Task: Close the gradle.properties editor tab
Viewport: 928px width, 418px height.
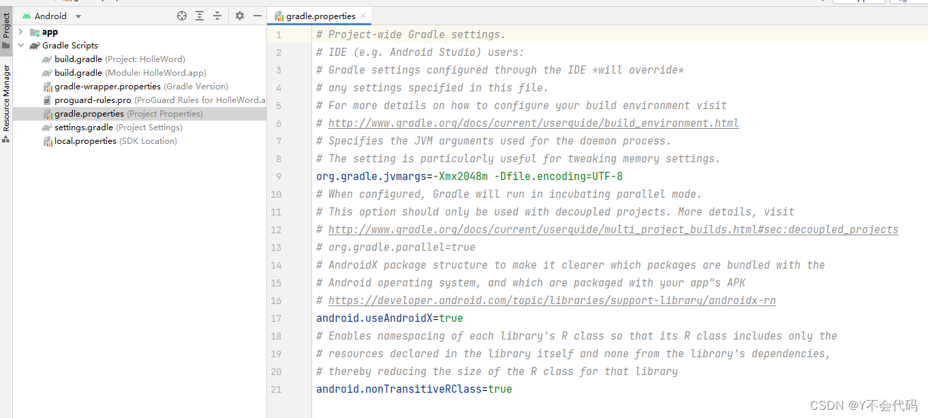Action: (363, 16)
